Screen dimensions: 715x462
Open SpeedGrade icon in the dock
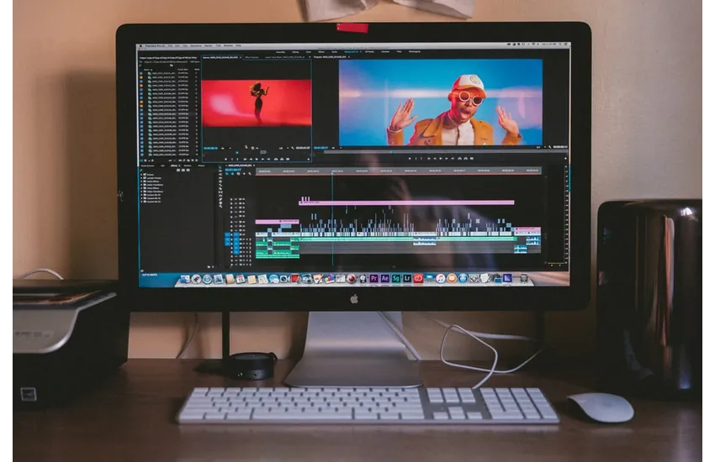point(395,278)
